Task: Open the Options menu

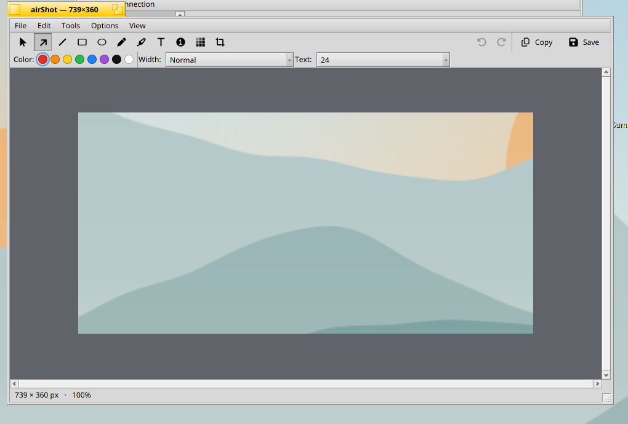Action: pos(105,26)
